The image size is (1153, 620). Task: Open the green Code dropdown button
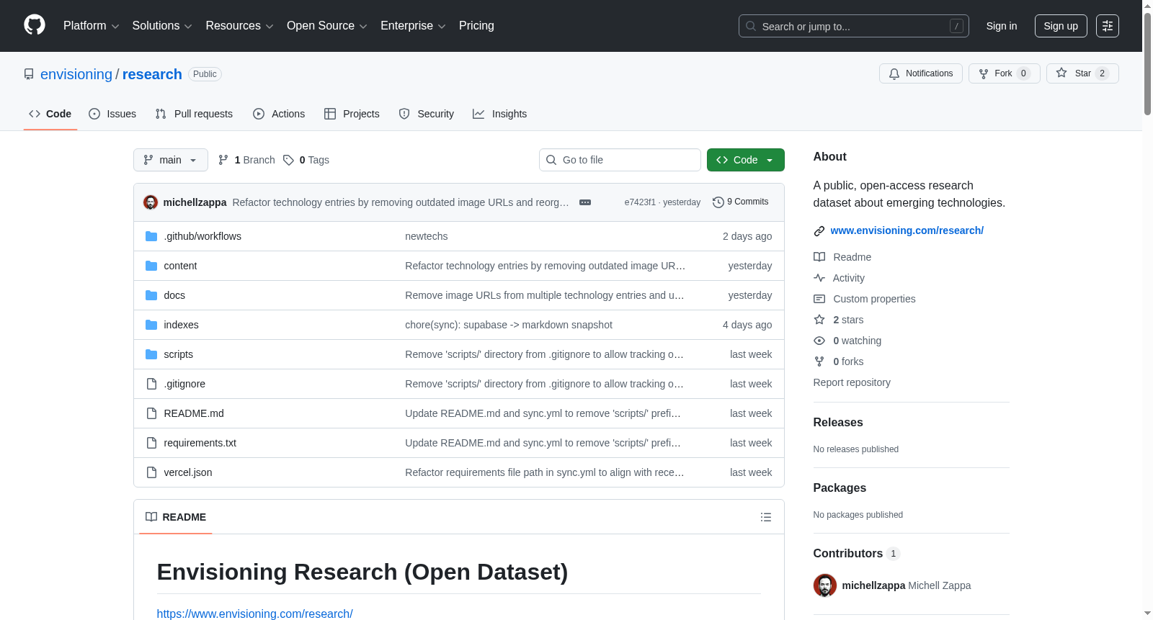(745, 160)
